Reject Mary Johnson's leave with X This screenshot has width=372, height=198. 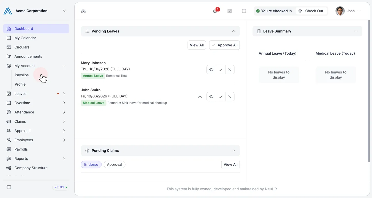click(x=230, y=70)
